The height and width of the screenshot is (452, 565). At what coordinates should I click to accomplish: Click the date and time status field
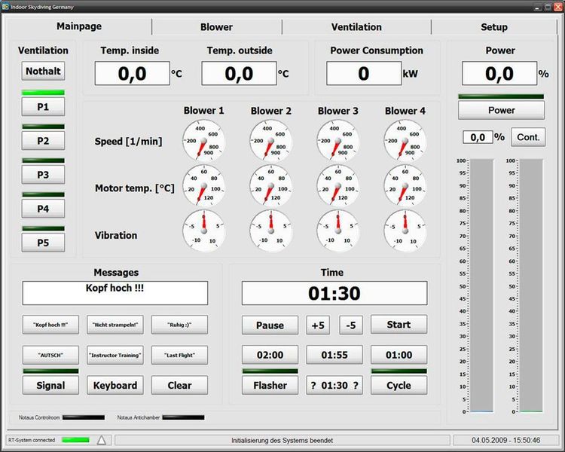(506, 440)
